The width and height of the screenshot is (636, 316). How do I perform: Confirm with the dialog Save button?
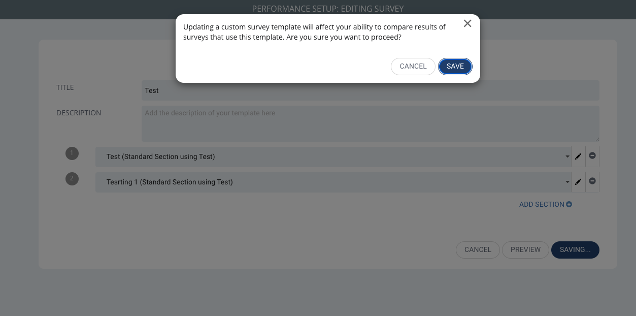pyautogui.click(x=455, y=67)
